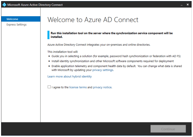Tick the license agreement checkbox
The image size is (193, 137).
click(x=49, y=87)
